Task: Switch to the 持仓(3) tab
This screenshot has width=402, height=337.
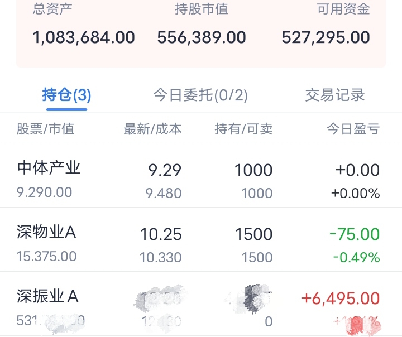Action: point(66,95)
